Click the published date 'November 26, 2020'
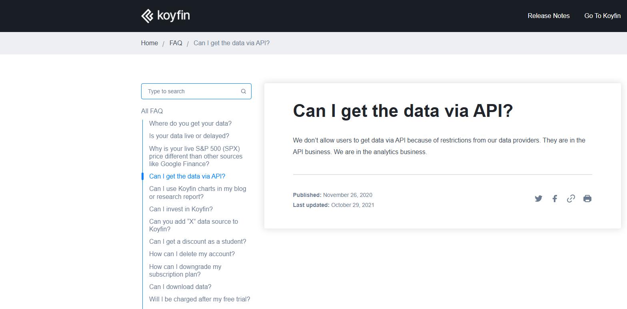Viewport: 627px width, 309px height. (347, 195)
